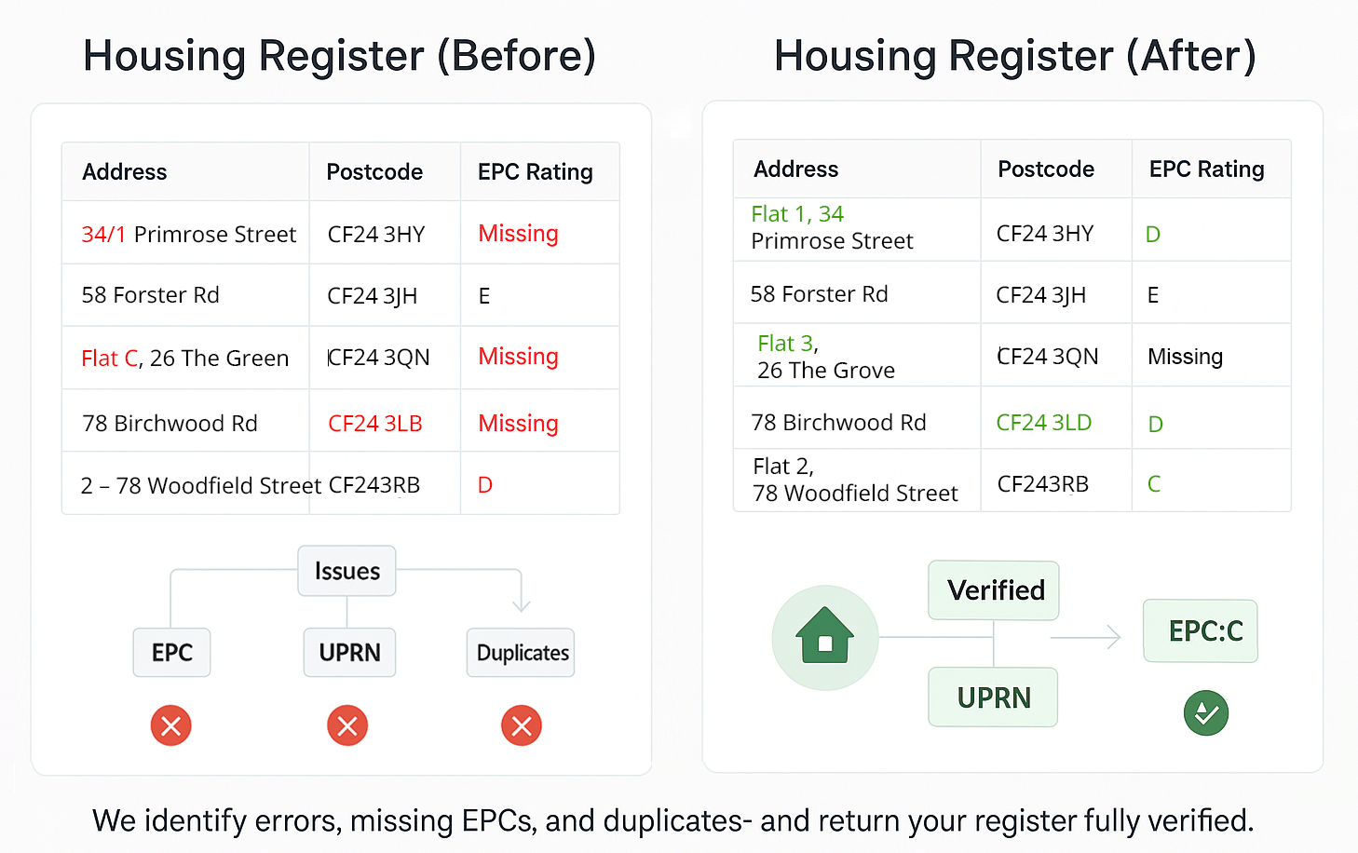This screenshot has width=1358, height=853.
Task: Click the Flat 1, 34 Primrose Street address
Action: (x=832, y=228)
